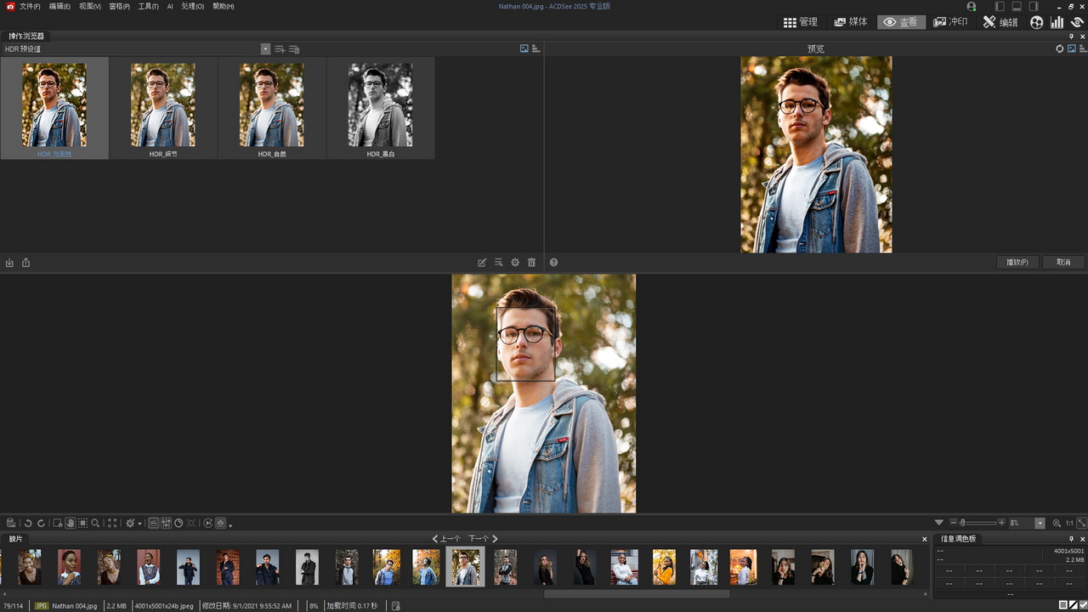This screenshot has height=612, width=1088.
Task: Select the hand pan tool
Action: (x=71, y=524)
